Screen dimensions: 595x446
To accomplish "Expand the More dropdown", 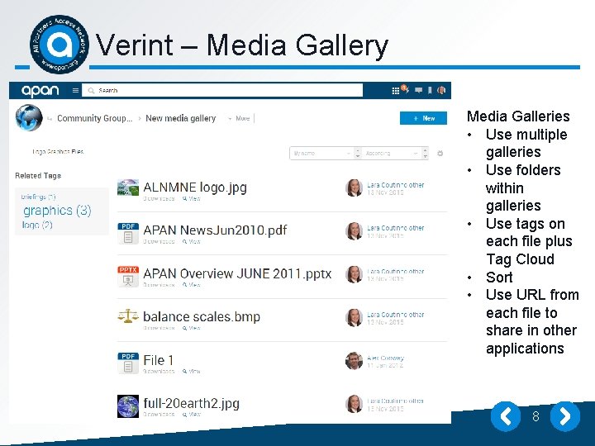I will pos(240,118).
